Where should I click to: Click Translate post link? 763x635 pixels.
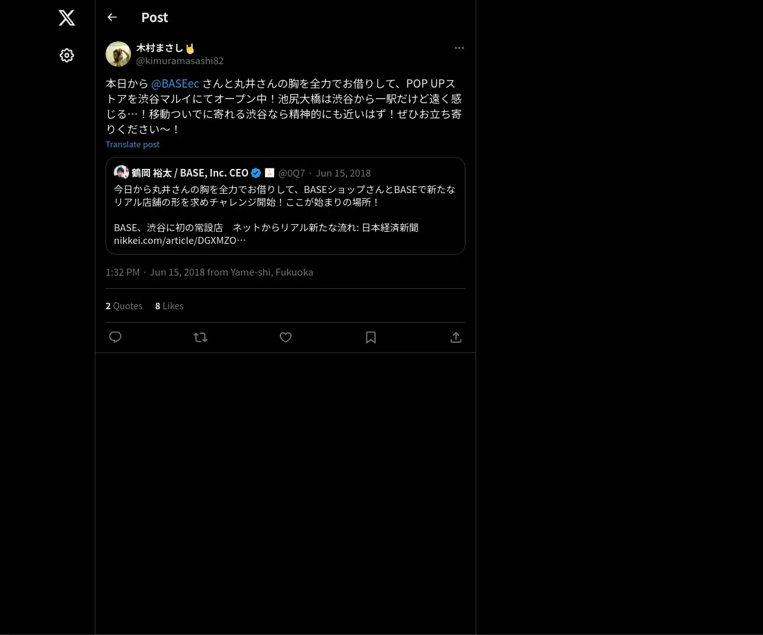(132, 144)
